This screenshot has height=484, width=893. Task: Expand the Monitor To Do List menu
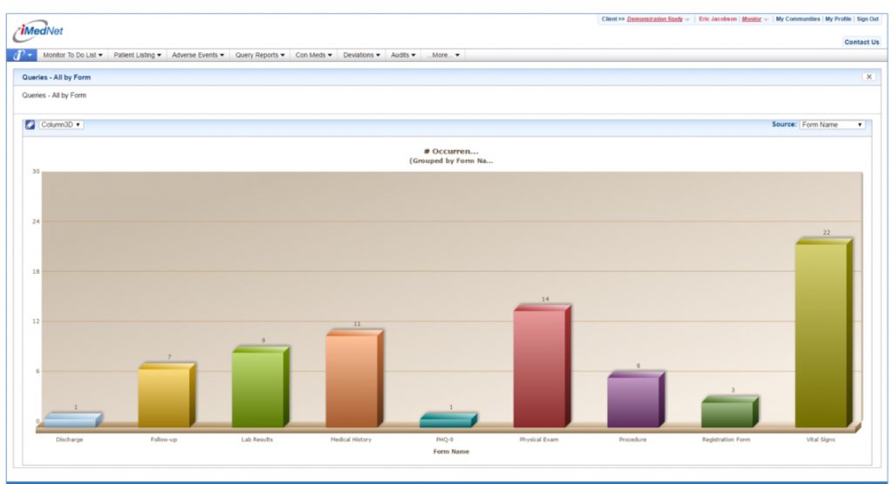point(72,55)
